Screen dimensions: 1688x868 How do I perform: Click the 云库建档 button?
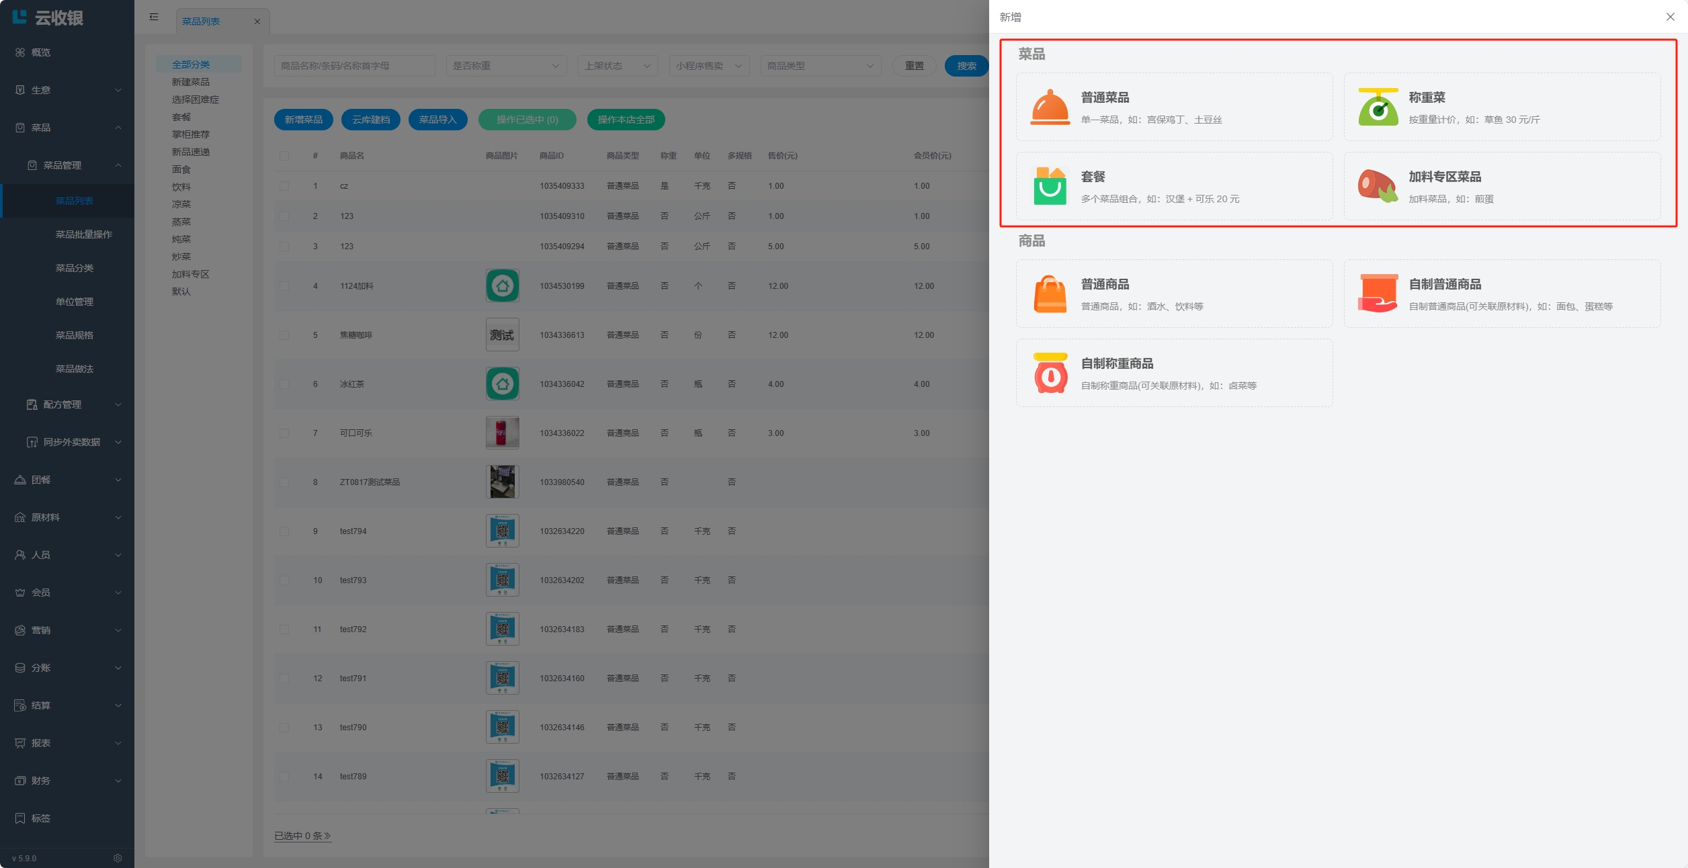point(371,120)
